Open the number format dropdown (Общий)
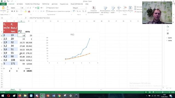This screenshot has width=175, height=98. [x=86, y=8]
